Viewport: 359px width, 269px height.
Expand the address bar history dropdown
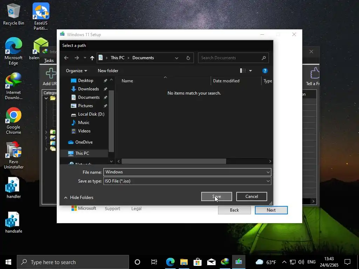pyautogui.click(x=177, y=58)
